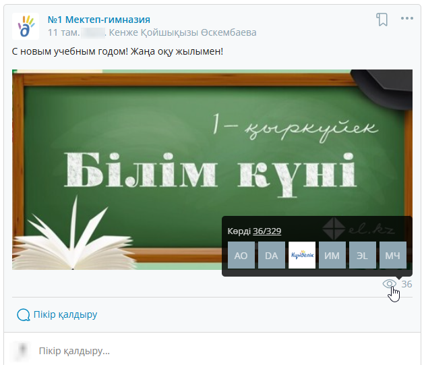
Task: Click the post date 11 там.
Action: [x=63, y=32]
